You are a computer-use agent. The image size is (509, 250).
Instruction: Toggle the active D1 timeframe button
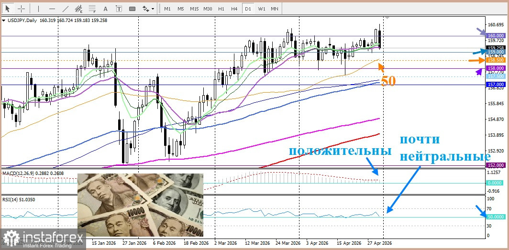248,9
